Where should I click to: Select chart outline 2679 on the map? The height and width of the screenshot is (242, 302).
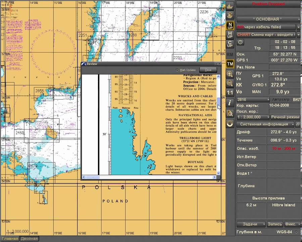33,166
